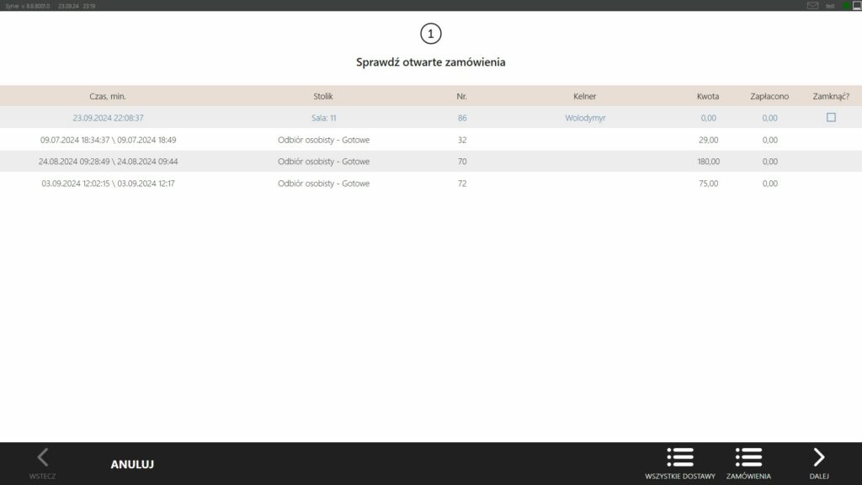This screenshot has width=862, height=485.
Task: Click the Dalej forward arrow icon
Action: click(x=819, y=458)
